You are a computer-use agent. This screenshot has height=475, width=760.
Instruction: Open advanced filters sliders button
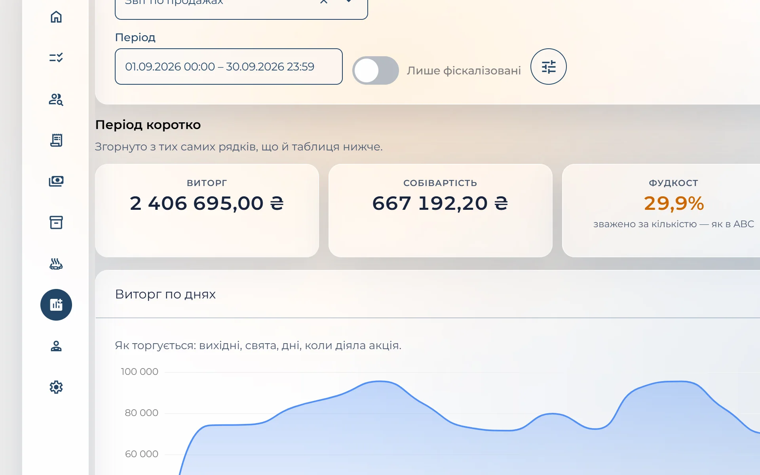tap(549, 66)
